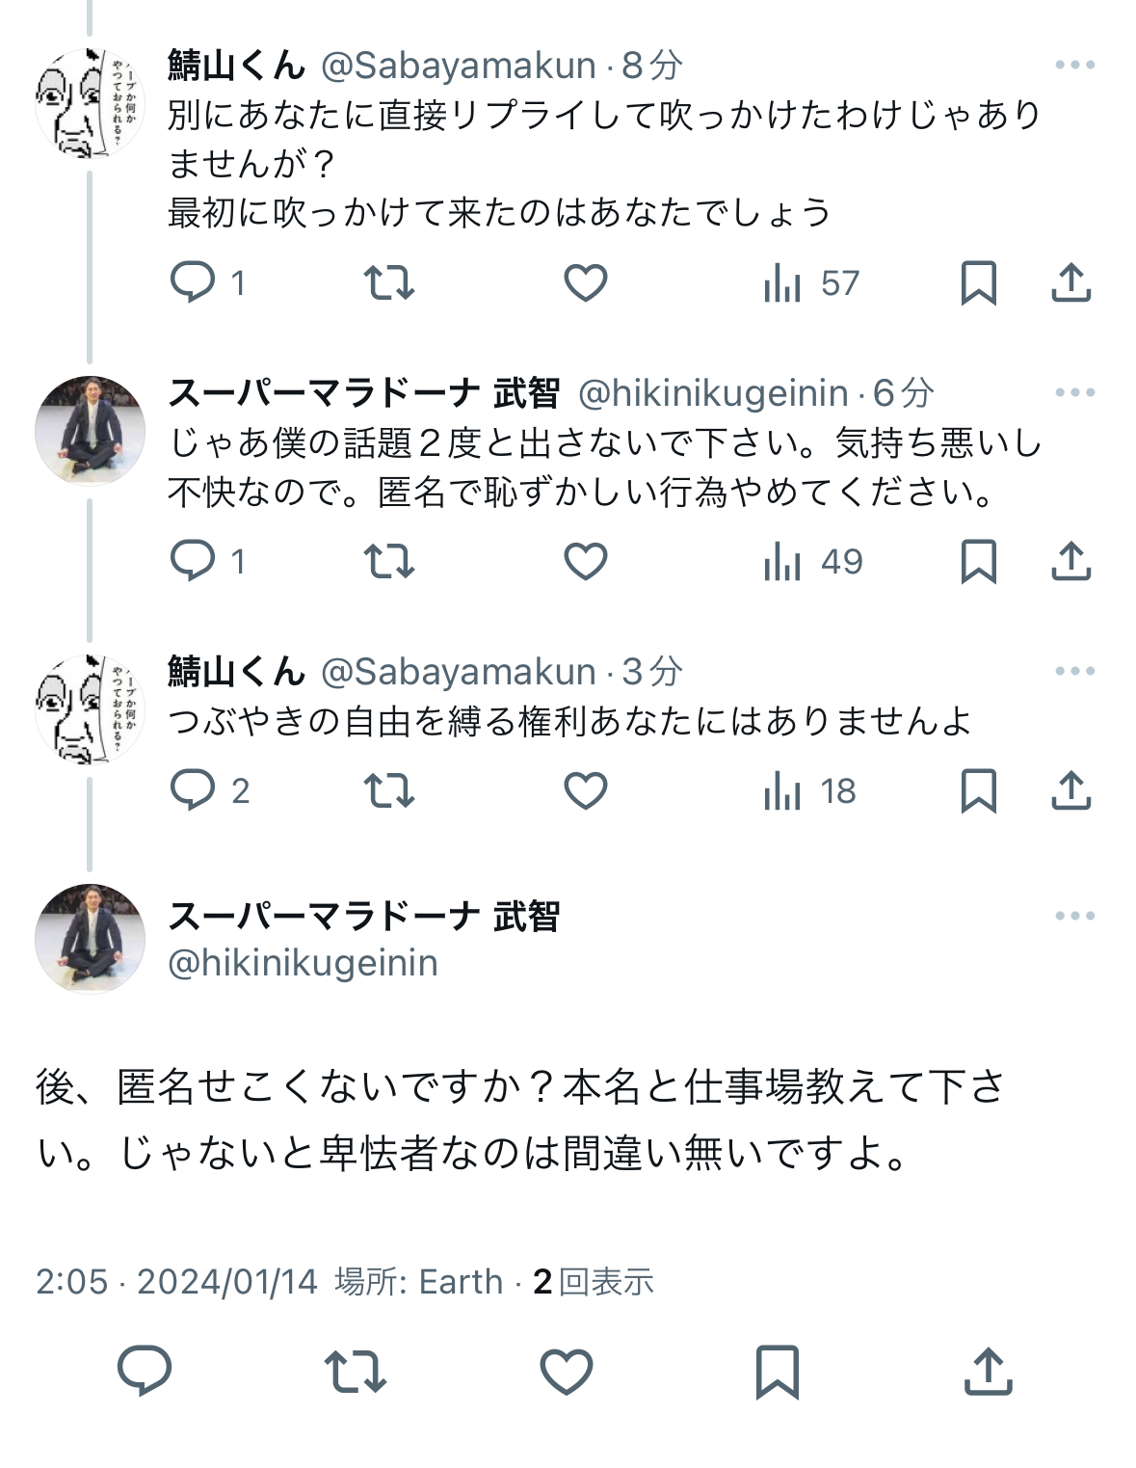The width and height of the screenshot is (1136, 1468).
Task: Share the tweet showing 57 views
Action: pos(1070,282)
